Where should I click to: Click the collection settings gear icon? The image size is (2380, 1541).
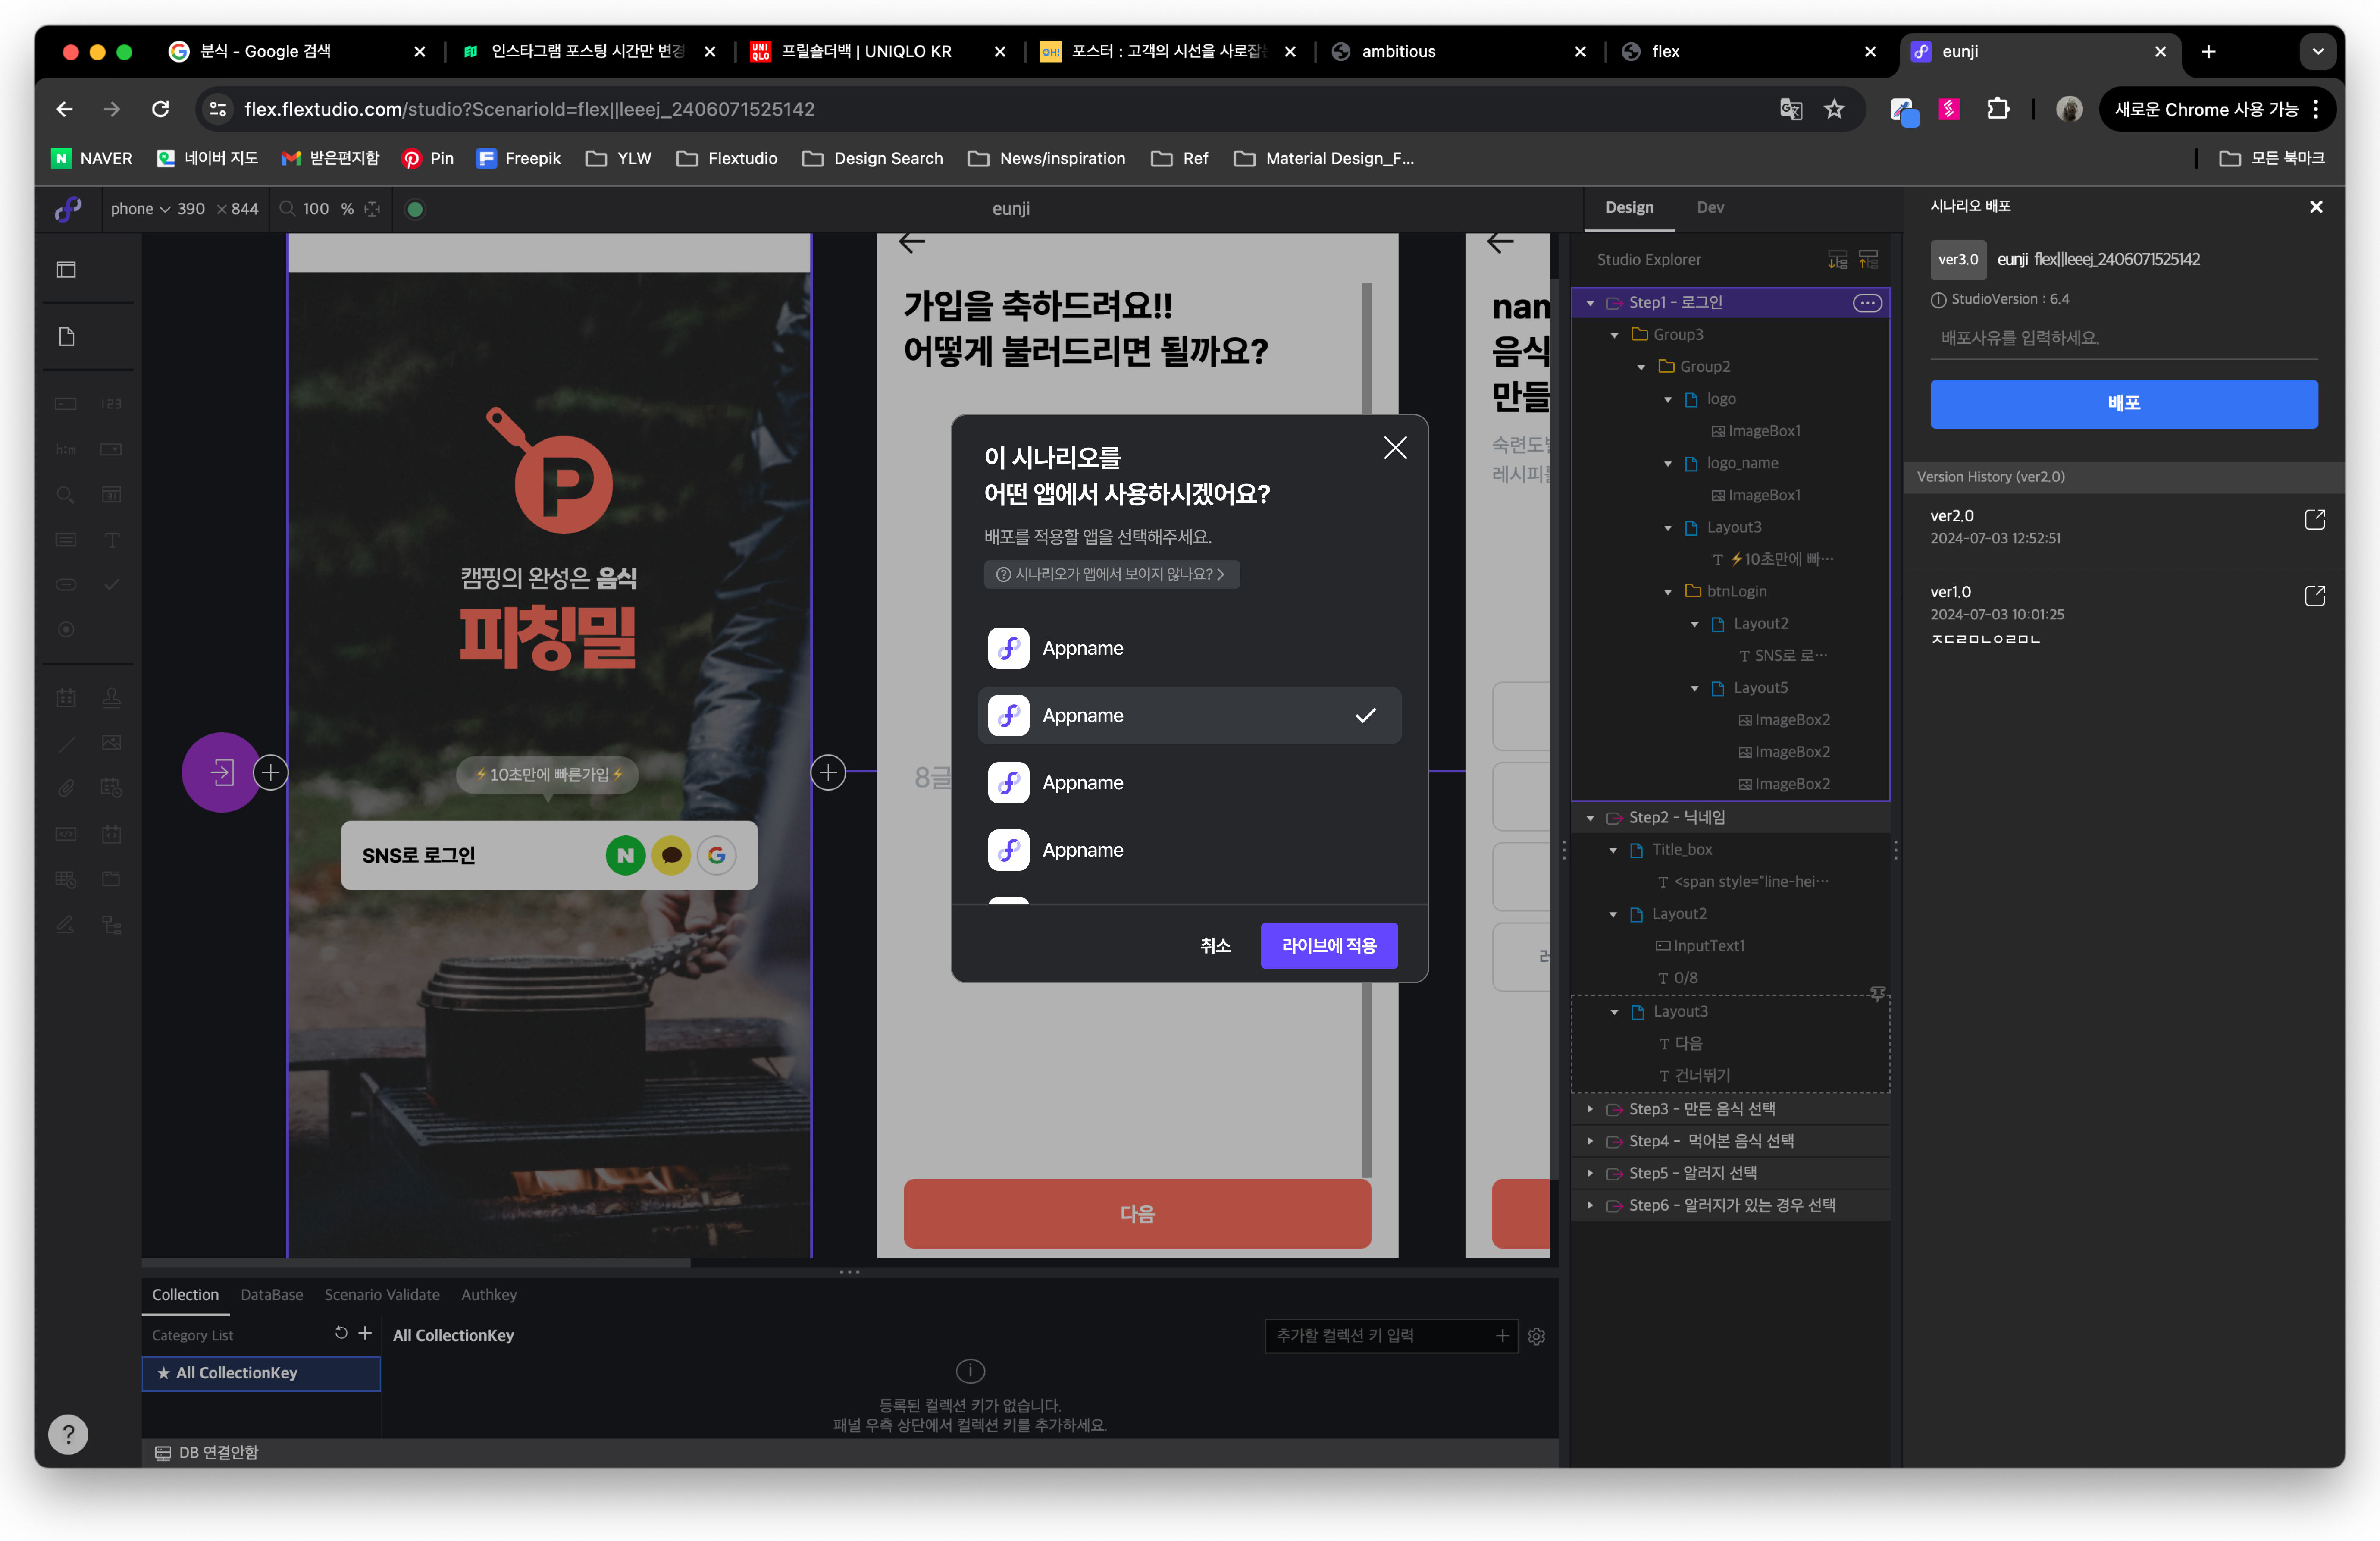1536,1336
